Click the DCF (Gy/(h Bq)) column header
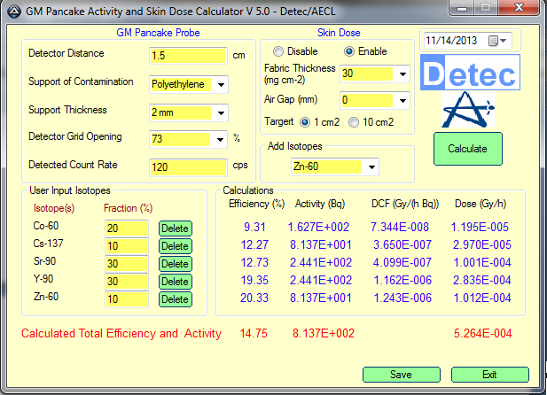Image resolution: width=547 pixels, height=395 pixels. (405, 204)
